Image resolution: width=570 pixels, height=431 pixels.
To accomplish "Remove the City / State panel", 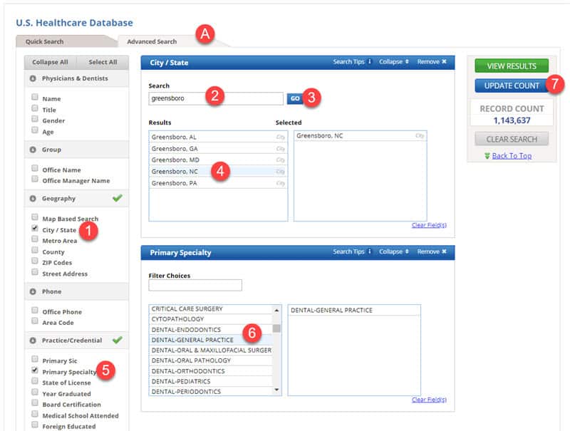I will pyautogui.click(x=432, y=62).
